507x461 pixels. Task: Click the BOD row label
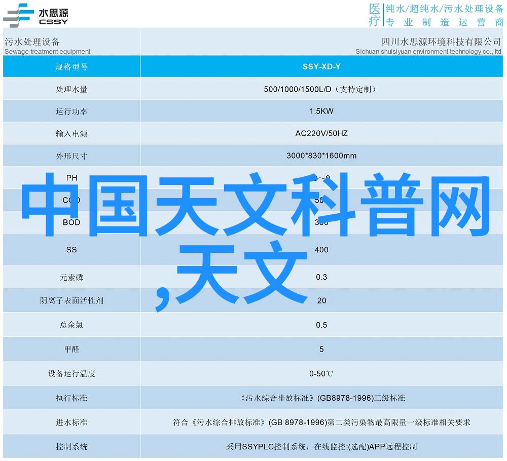click(x=71, y=222)
